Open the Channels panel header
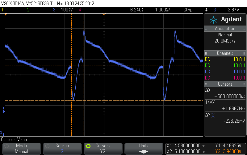The image size is (247, 155). coord(225,53)
